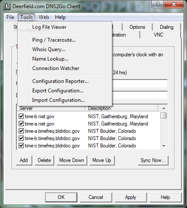Select the time-a.nist.gov server name
The height and width of the screenshot is (208, 187).
point(40,124)
